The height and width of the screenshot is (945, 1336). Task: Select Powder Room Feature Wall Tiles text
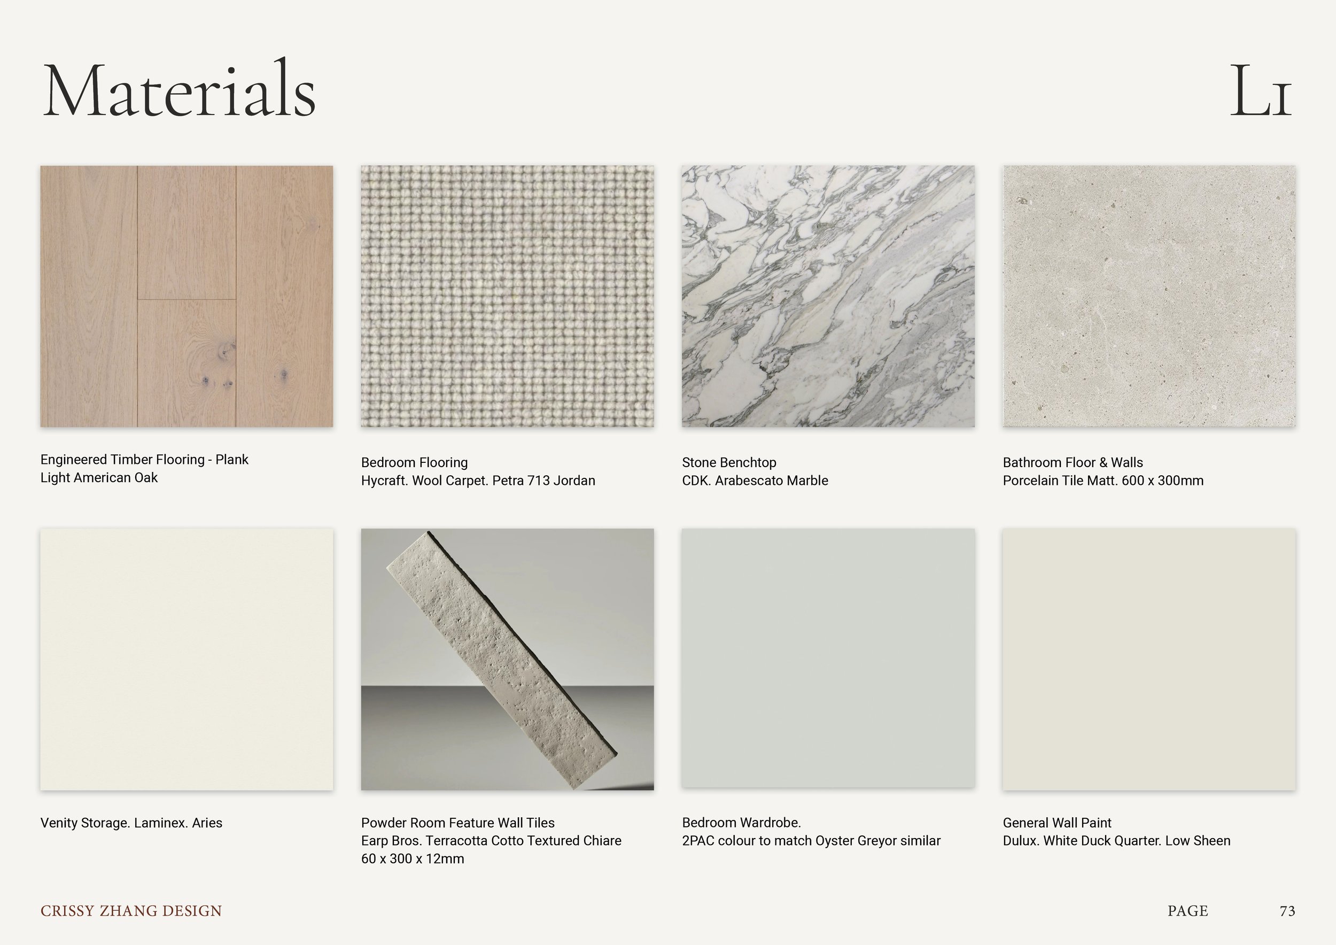click(x=457, y=823)
